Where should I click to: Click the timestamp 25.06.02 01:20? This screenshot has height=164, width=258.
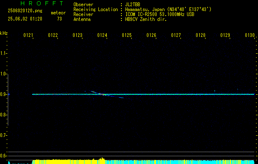(x=25, y=19)
